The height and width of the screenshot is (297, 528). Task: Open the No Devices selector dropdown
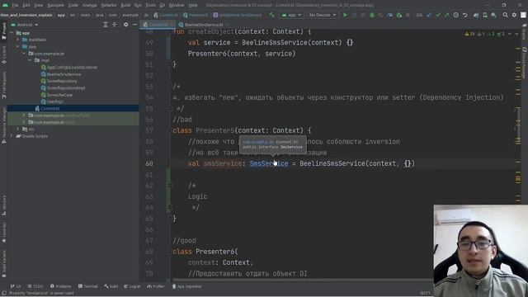tap(323, 15)
